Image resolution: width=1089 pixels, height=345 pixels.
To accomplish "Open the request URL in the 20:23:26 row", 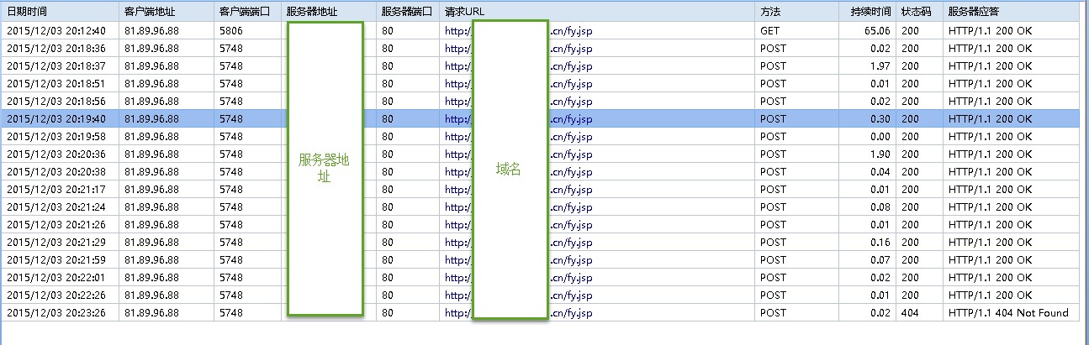I will [518, 312].
